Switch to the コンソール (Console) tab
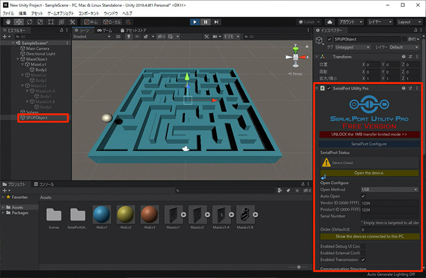 pyautogui.click(x=43, y=184)
